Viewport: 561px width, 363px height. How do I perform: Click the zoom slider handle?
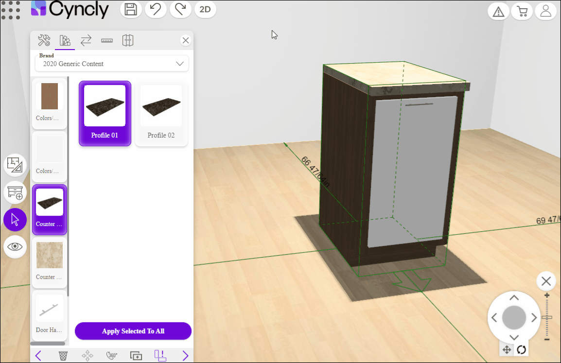[x=547, y=317]
